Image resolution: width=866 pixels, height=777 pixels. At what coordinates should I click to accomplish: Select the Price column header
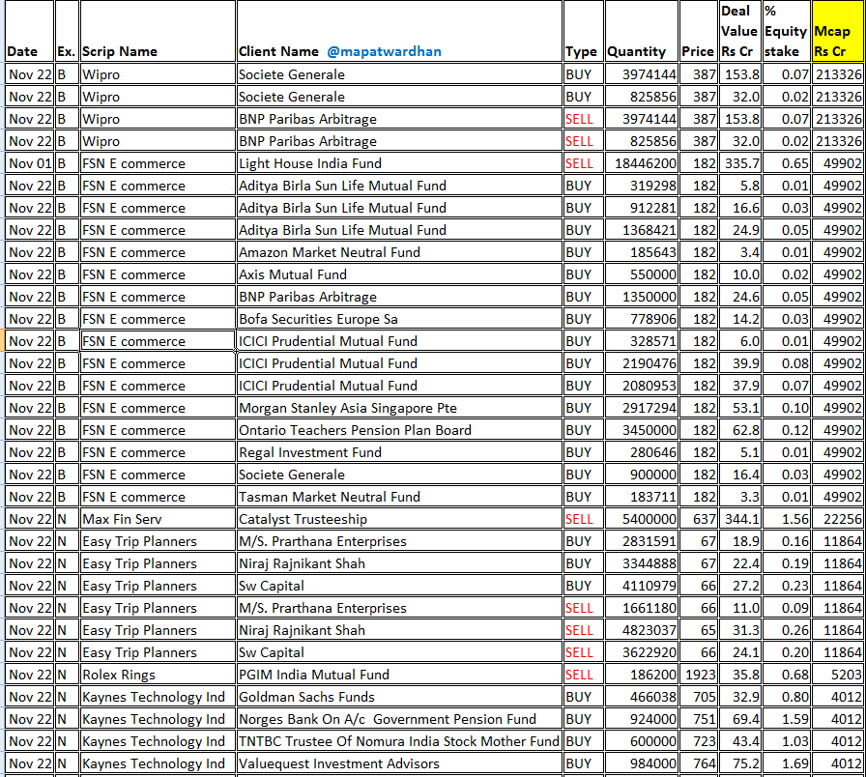point(698,31)
